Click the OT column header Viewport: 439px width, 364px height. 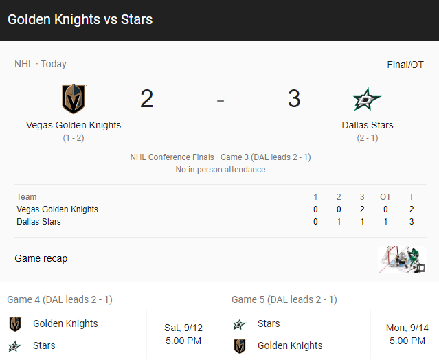385,197
